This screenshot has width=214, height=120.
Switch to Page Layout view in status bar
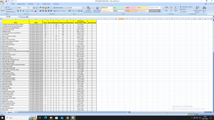pos(191,115)
